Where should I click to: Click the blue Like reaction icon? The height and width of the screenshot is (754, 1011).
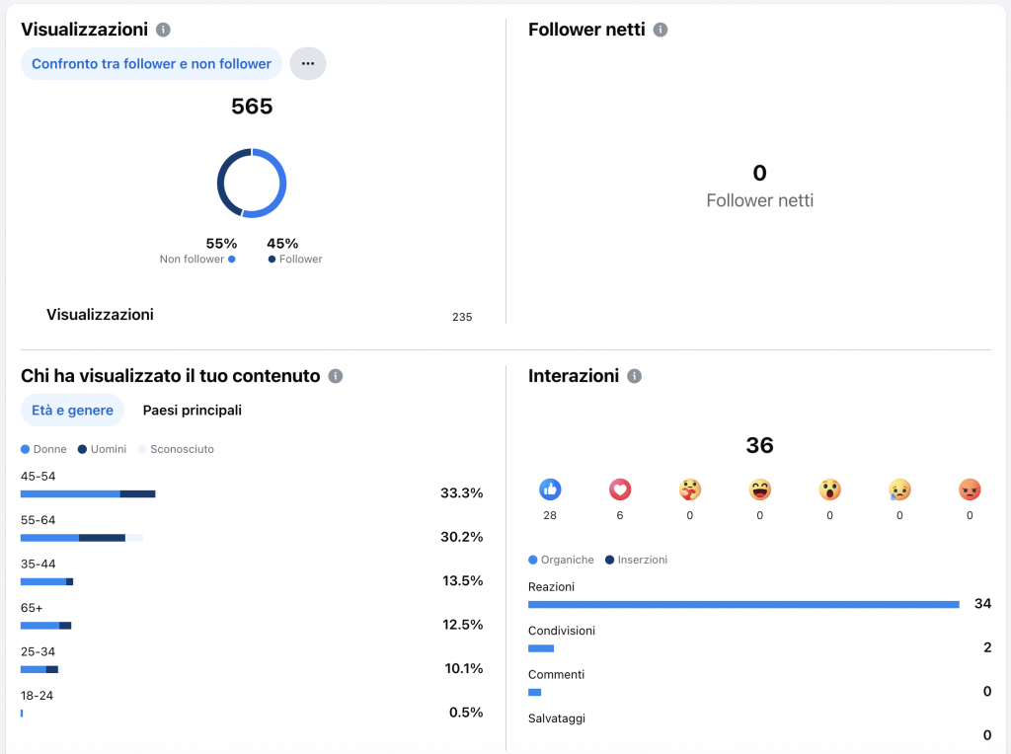pos(550,489)
